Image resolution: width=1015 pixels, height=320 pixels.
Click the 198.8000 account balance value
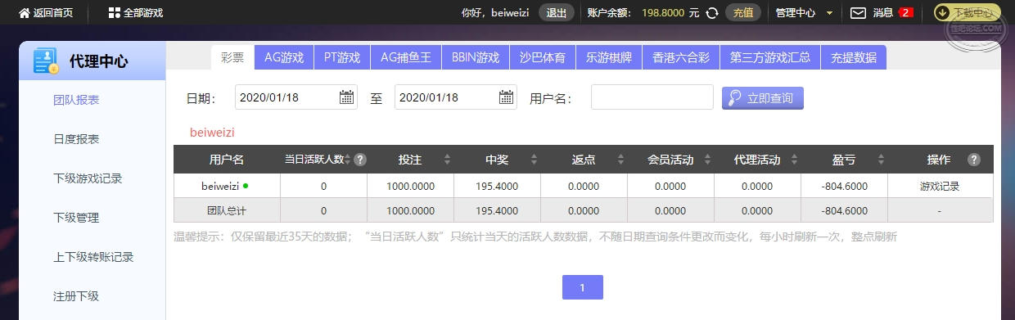664,12
